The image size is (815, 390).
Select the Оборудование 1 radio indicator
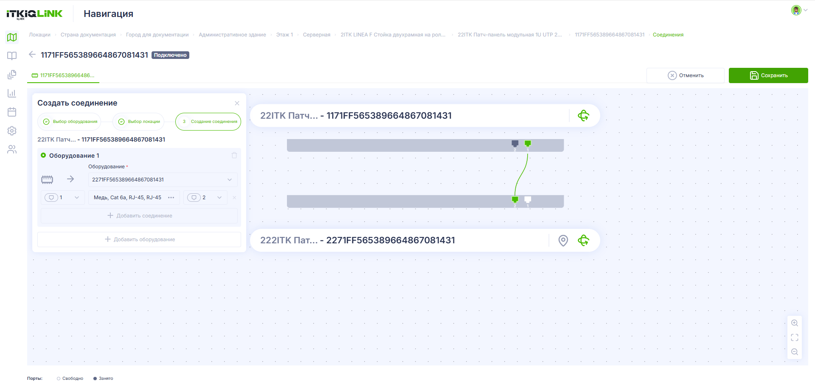43,155
